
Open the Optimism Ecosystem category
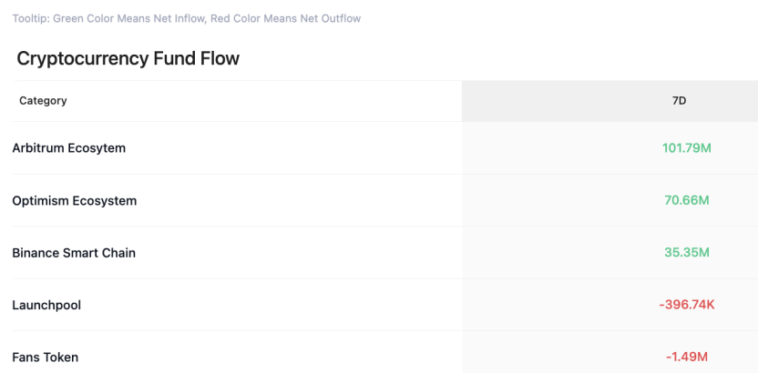(x=74, y=201)
